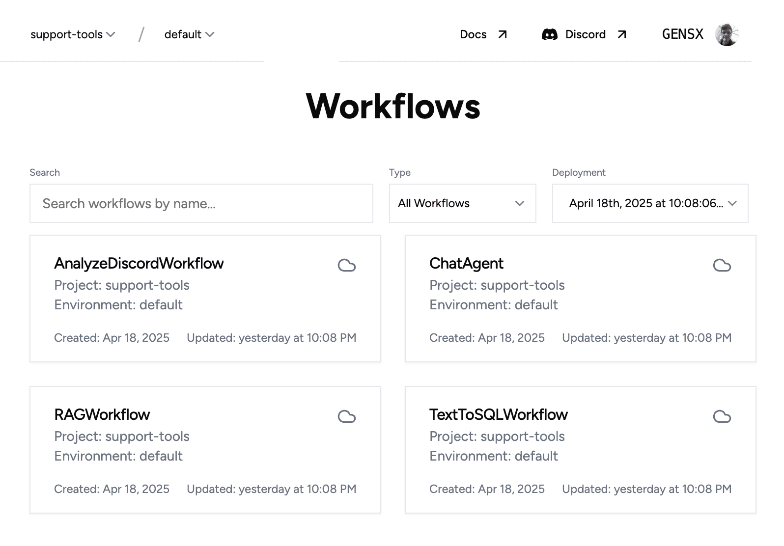The width and height of the screenshot is (784, 546).
Task: Focus the Search workflows by name field
Action: point(201,203)
